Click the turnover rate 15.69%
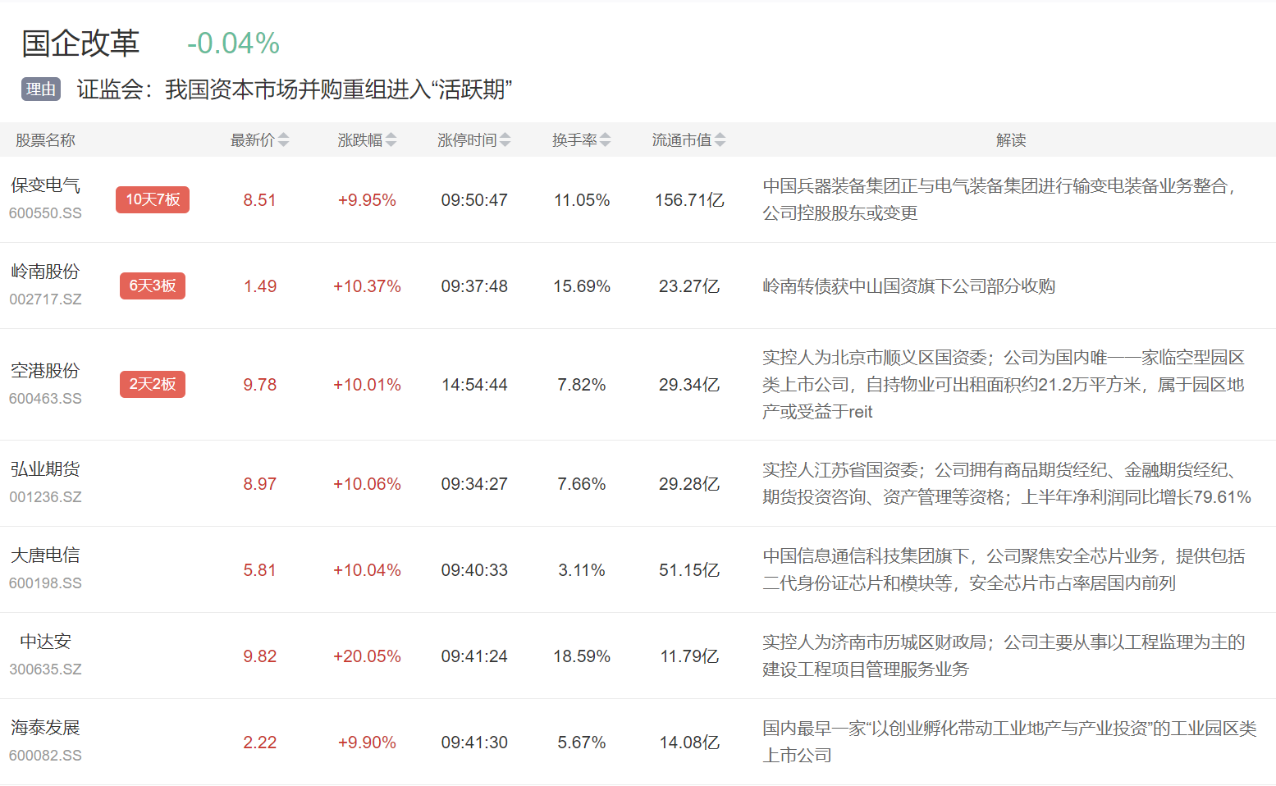Screen dimensions: 1276x786 [x=582, y=286]
